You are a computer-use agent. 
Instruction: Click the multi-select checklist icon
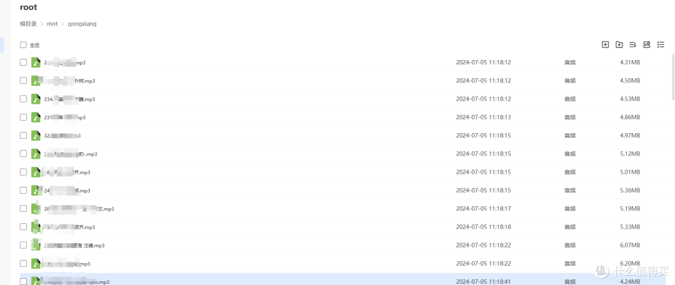click(x=661, y=44)
